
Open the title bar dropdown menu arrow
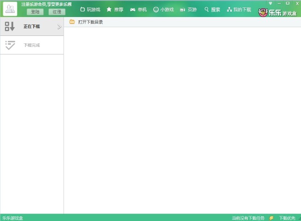click(x=271, y=3)
